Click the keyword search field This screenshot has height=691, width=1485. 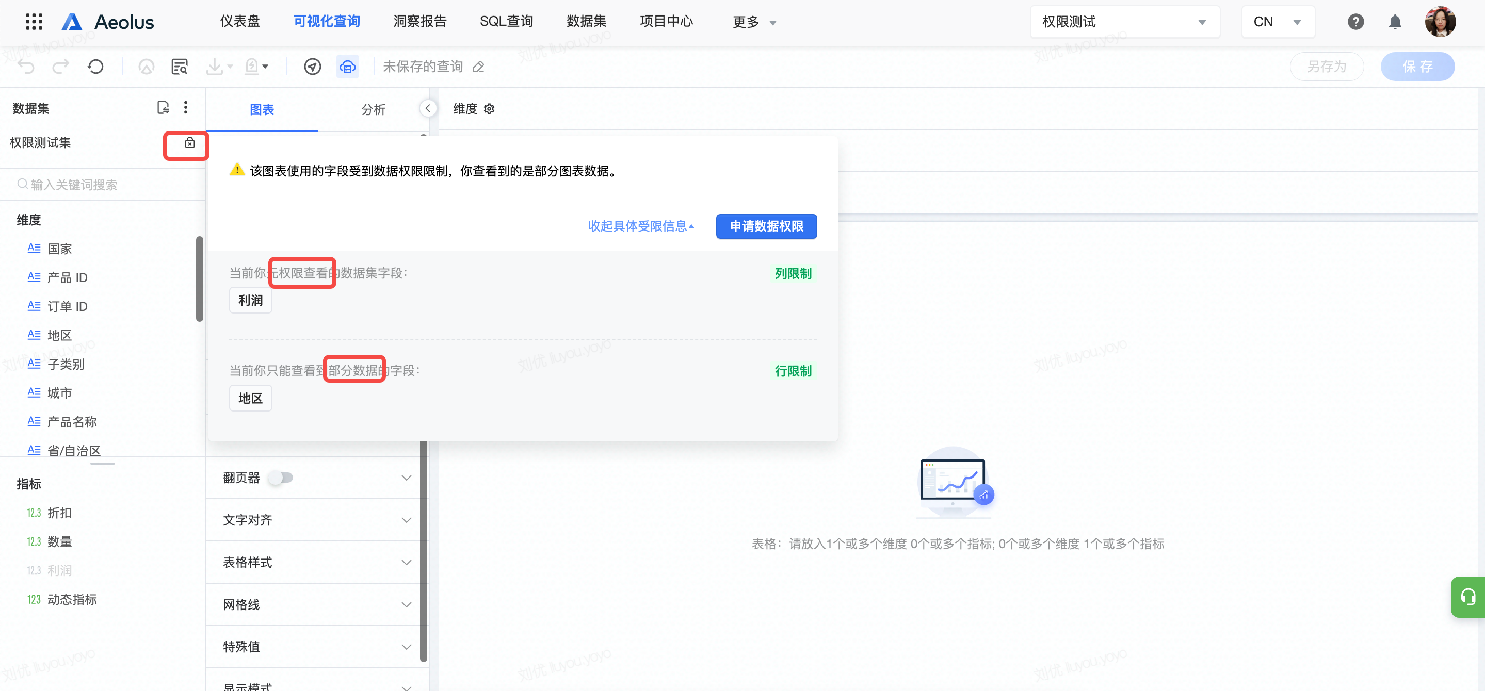(104, 185)
